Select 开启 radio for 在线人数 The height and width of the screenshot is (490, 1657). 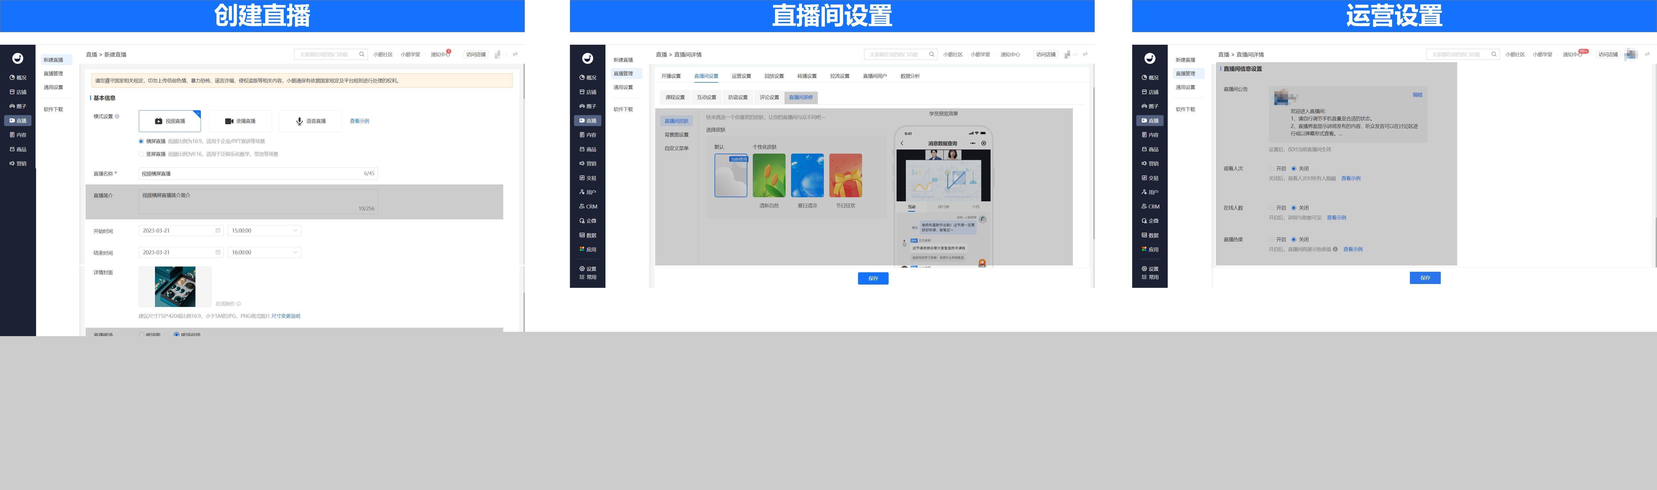[x=1271, y=208]
